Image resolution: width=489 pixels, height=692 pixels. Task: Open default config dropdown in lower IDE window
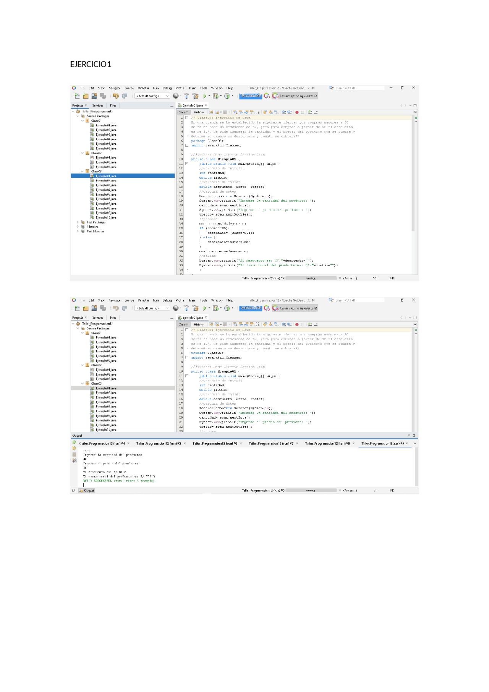(152, 308)
